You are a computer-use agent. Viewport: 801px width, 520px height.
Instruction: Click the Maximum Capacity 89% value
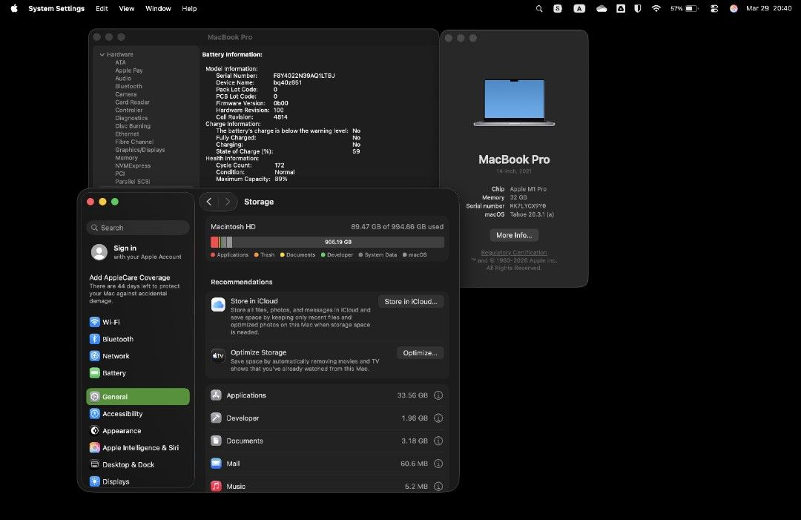point(281,179)
